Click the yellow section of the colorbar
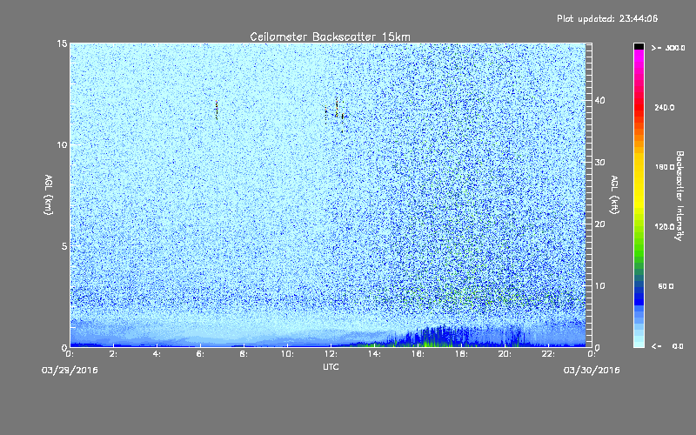Screen dimensions: 696x435 (639, 182)
